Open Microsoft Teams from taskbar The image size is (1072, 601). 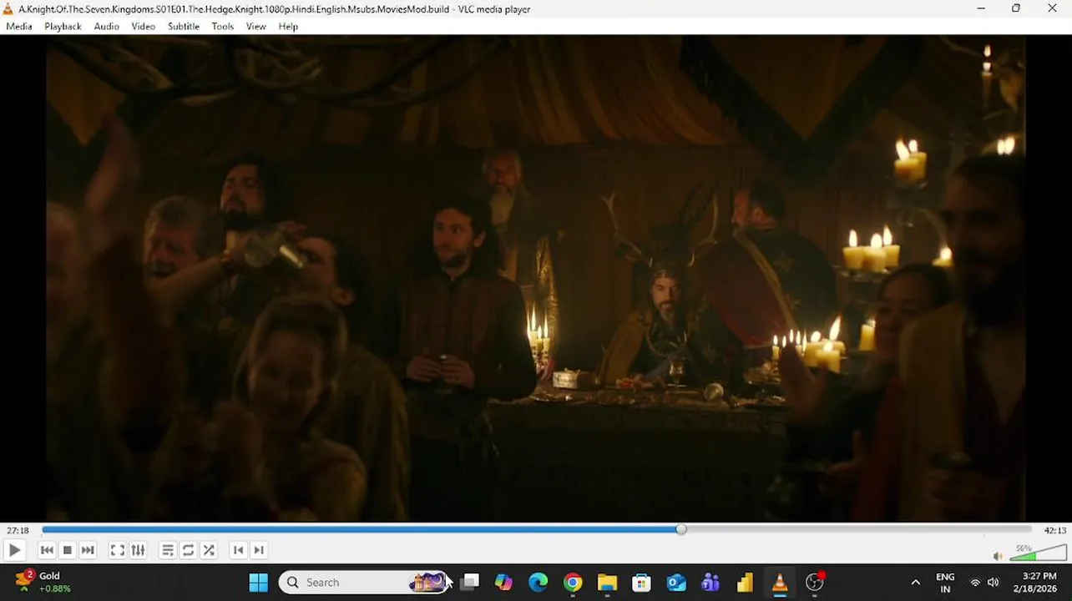[710, 583]
